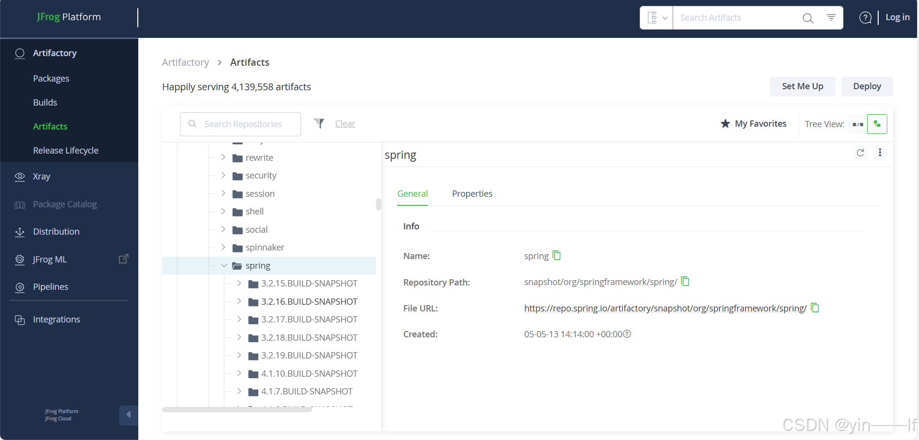Expand the security folder
The width and height of the screenshot is (919, 440).
pos(223,175)
